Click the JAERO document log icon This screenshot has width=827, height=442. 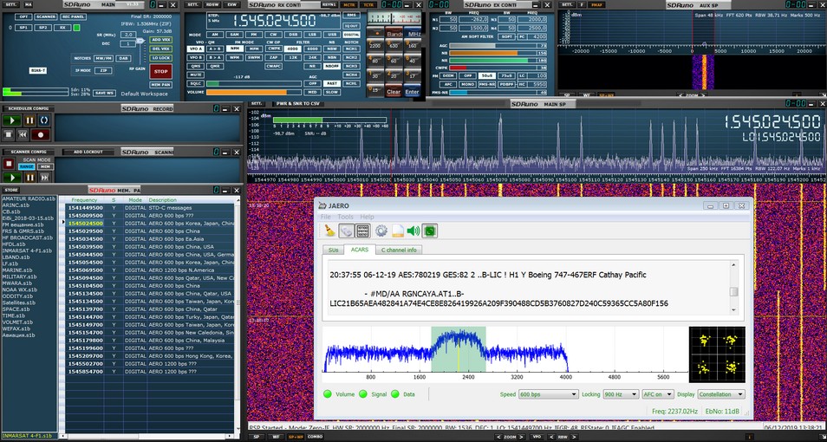pos(398,231)
